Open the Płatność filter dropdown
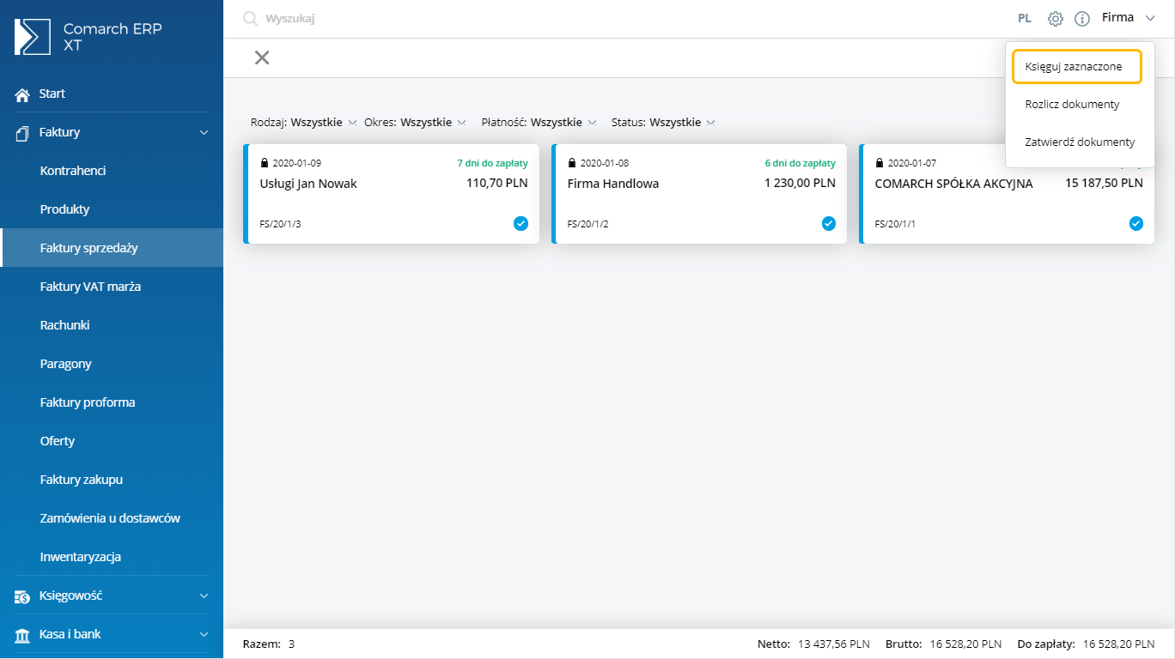This screenshot has height=659, width=1175. (x=539, y=123)
